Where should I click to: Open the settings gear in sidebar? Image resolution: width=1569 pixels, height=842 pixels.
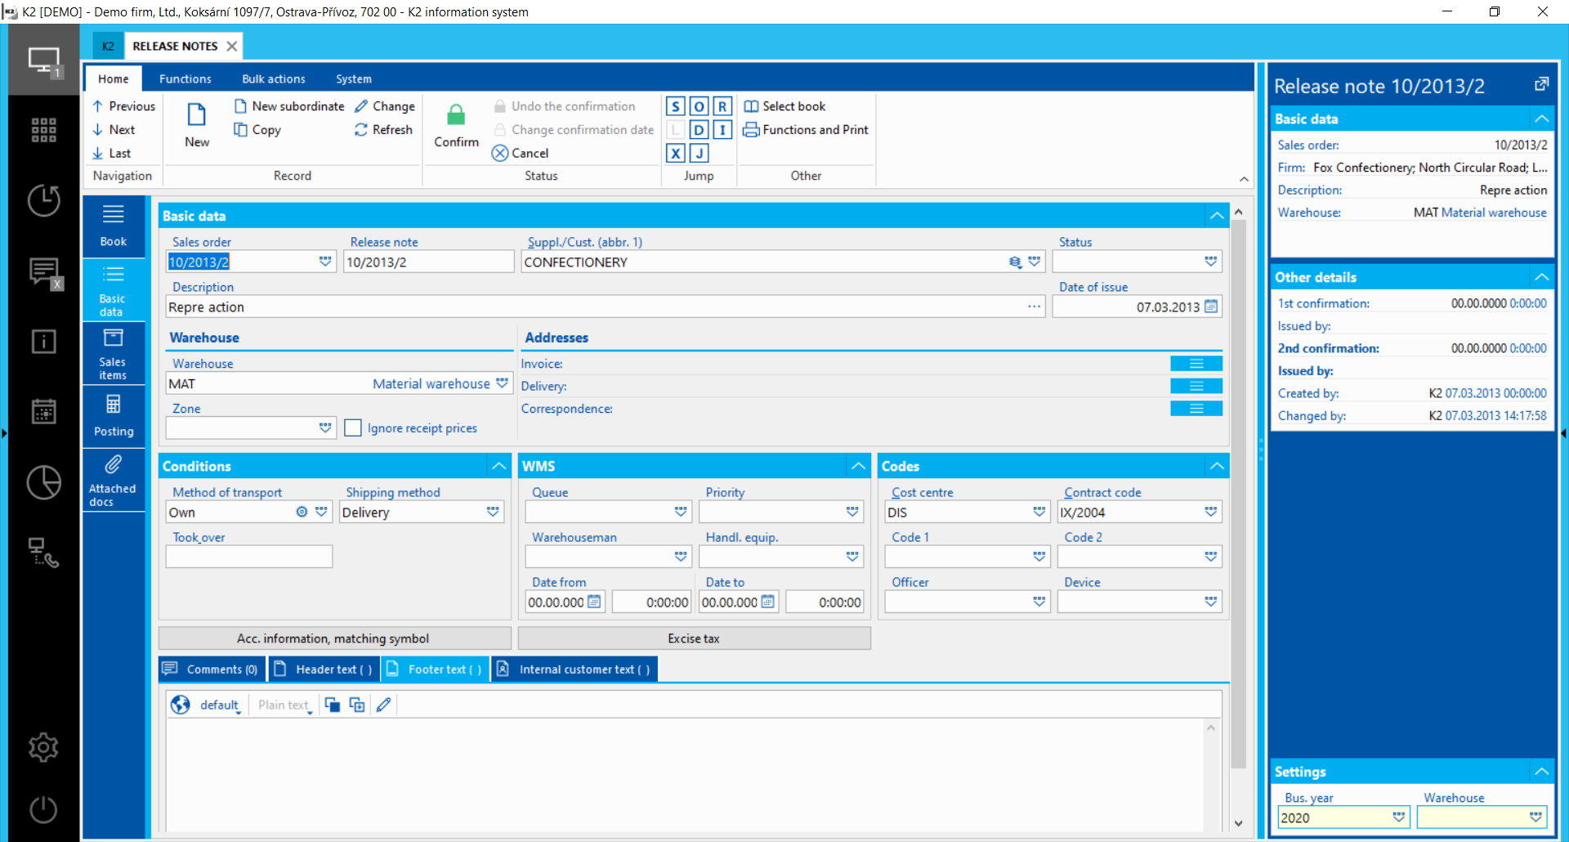point(43,746)
